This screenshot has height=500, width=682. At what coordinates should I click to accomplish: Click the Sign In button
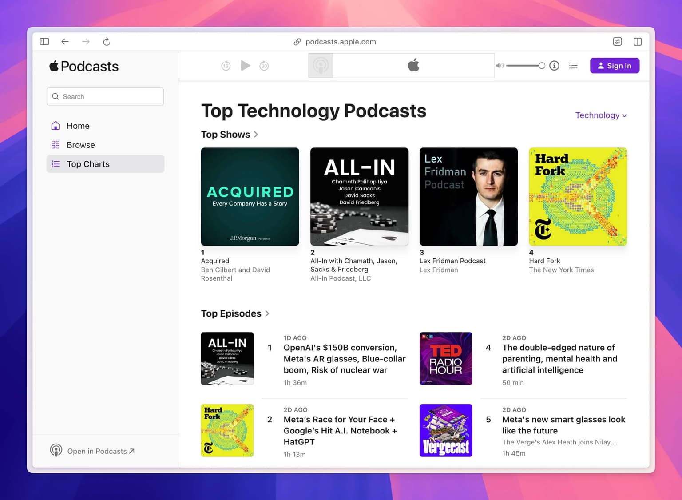click(x=615, y=66)
